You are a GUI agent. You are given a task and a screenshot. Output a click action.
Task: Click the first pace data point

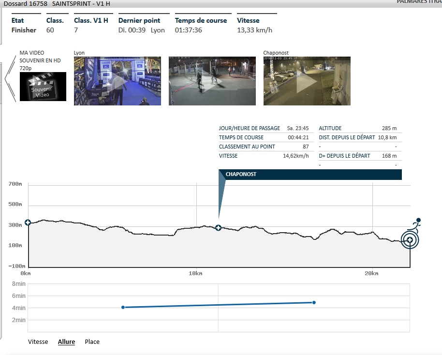click(x=123, y=307)
